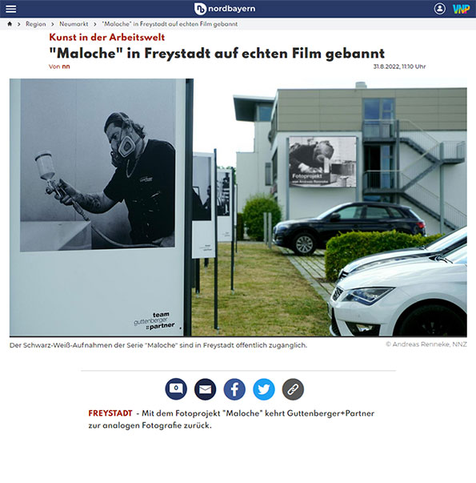Click the Kunst in der Arbeitswelt kicker
The height and width of the screenshot is (483, 476).
point(106,38)
